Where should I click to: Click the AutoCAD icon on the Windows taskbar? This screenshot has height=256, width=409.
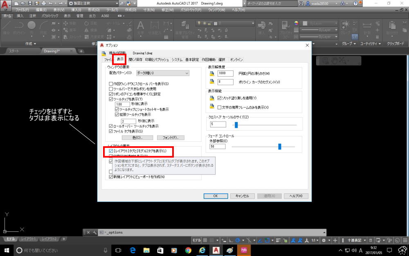pyautogui.click(x=216, y=250)
